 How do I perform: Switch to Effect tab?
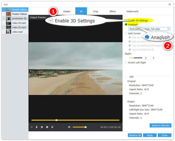(113, 11)
